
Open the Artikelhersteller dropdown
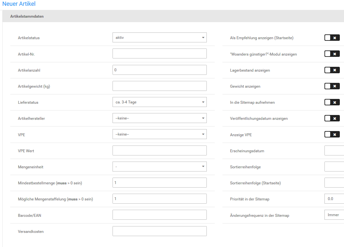pyautogui.click(x=159, y=118)
